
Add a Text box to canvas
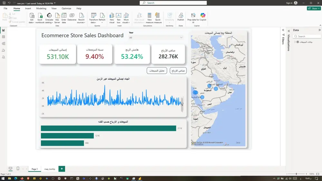pos(118,18)
